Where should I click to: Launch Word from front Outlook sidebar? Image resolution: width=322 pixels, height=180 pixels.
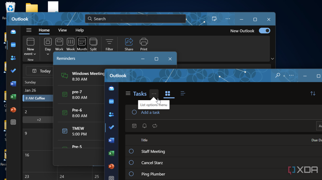(112, 140)
